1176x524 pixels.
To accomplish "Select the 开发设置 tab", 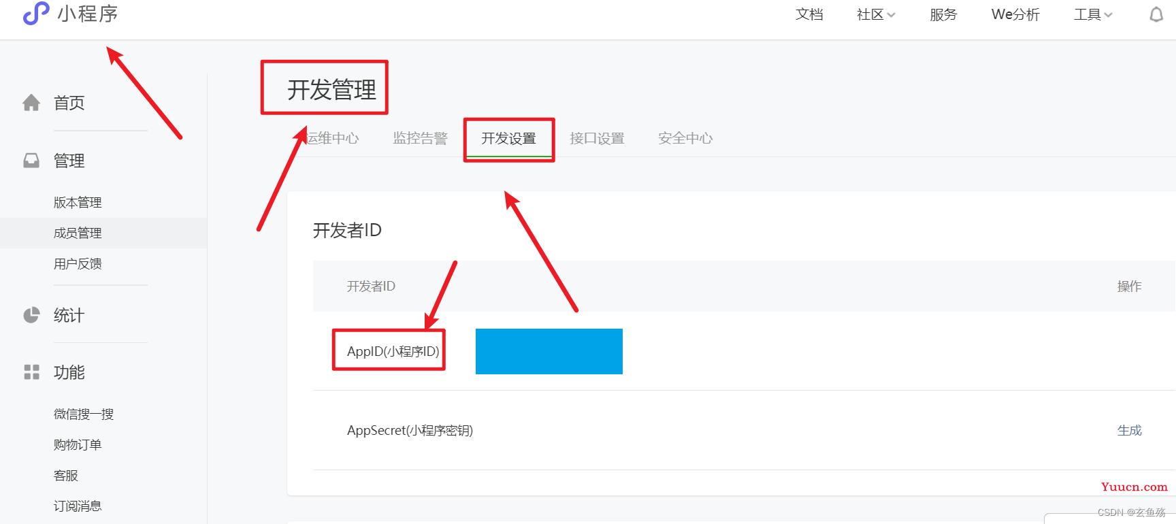I will click(509, 138).
